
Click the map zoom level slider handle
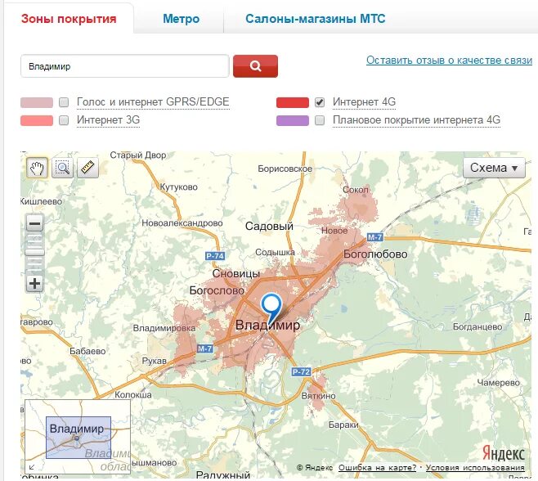pos(34,252)
